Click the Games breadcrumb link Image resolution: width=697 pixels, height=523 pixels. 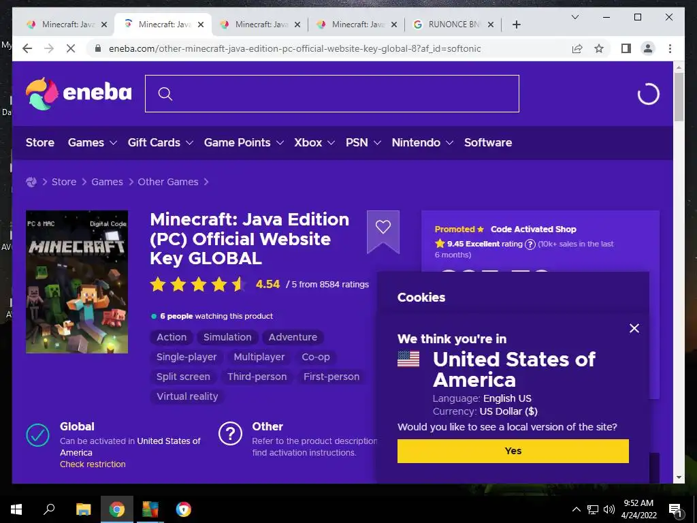coord(107,182)
